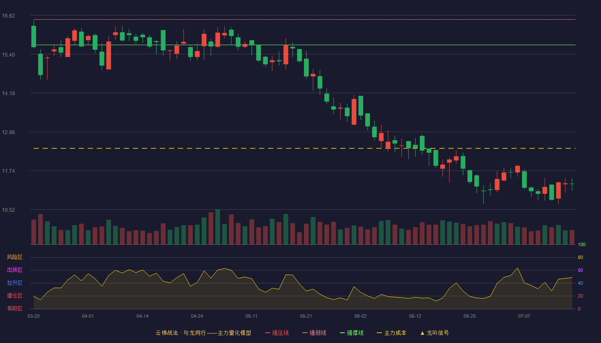This screenshot has width=601, height=343.
Task: Toggle the 主力成本 legend entry
Action: coord(392,333)
